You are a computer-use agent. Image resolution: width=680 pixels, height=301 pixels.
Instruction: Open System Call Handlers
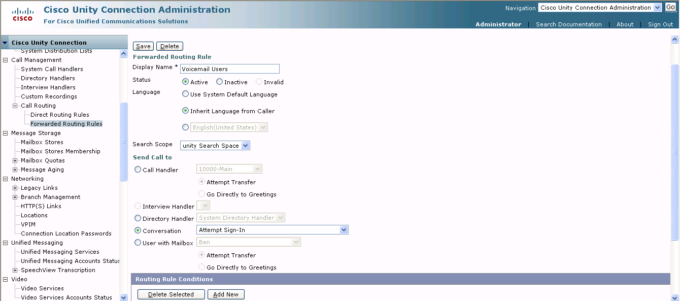click(x=52, y=69)
